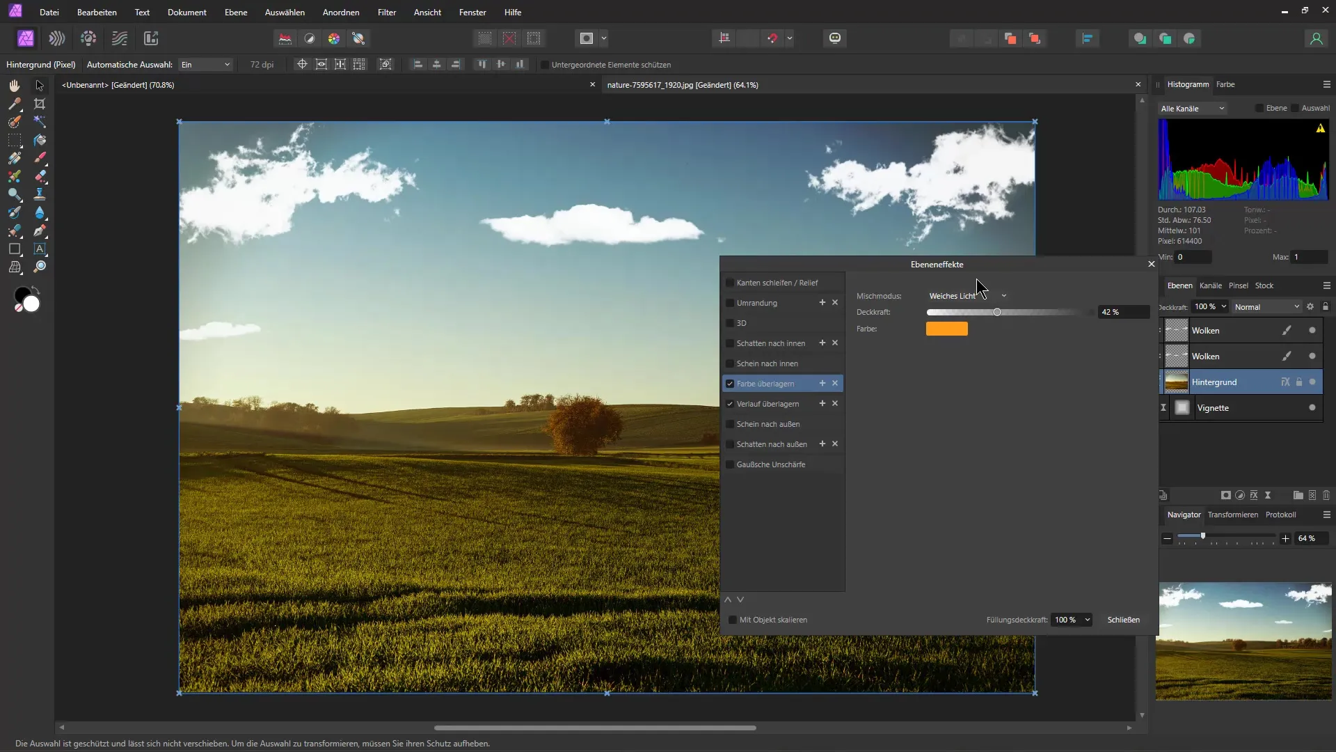1336x752 pixels.
Task: Apply Auto Colours from the toolbar
Action: [x=334, y=38]
